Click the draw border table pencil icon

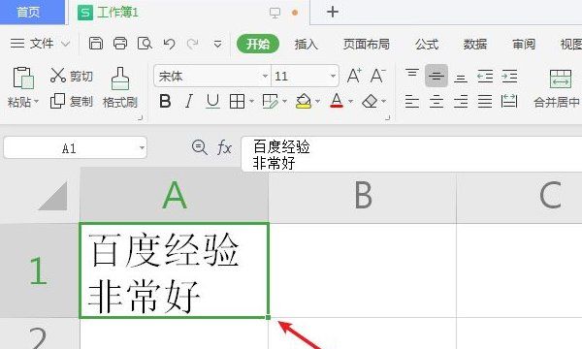coord(270,101)
